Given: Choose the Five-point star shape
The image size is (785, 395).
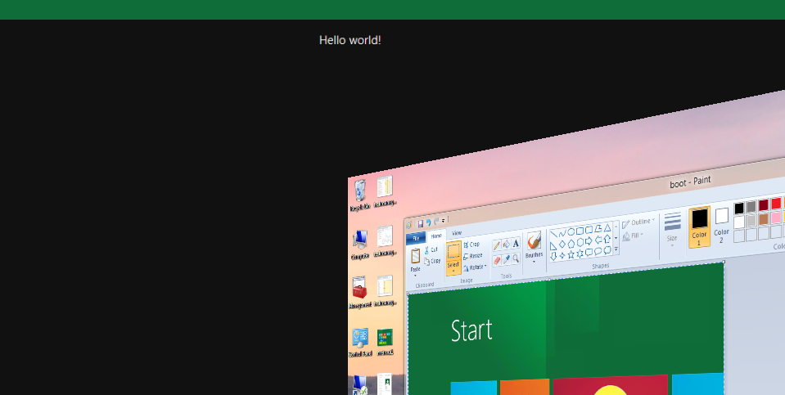Looking at the screenshot, I should [x=571, y=255].
